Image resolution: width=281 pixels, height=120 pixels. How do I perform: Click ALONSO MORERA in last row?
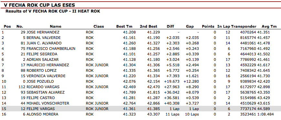click(42, 114)
